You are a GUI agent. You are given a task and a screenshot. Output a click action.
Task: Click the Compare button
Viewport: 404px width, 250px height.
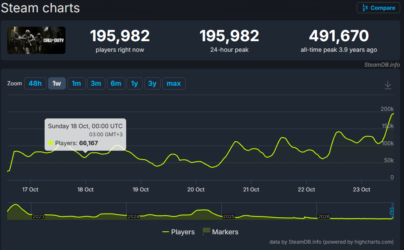(378, 8)
